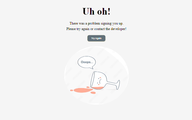Click the large spilled wine puddle
Image resolution: width=192 pixels, height=120 pixels.
83,90
